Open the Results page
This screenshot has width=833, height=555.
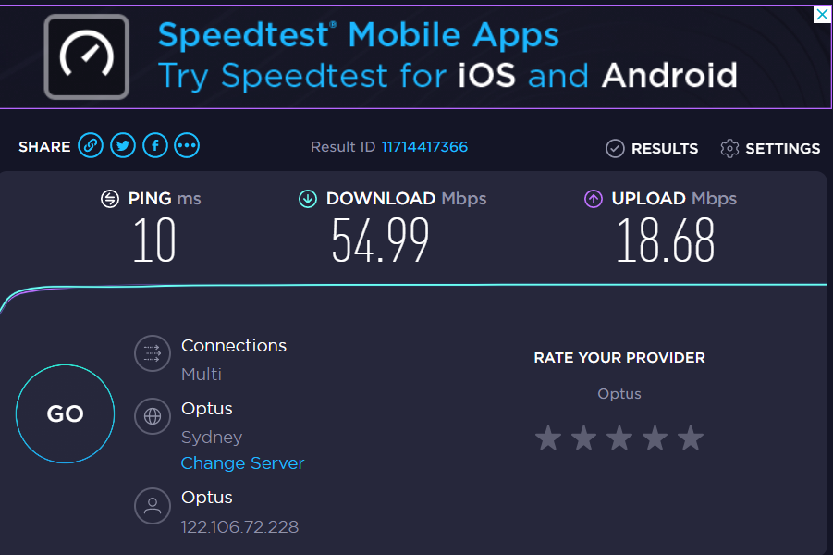(x=652, y=148)
